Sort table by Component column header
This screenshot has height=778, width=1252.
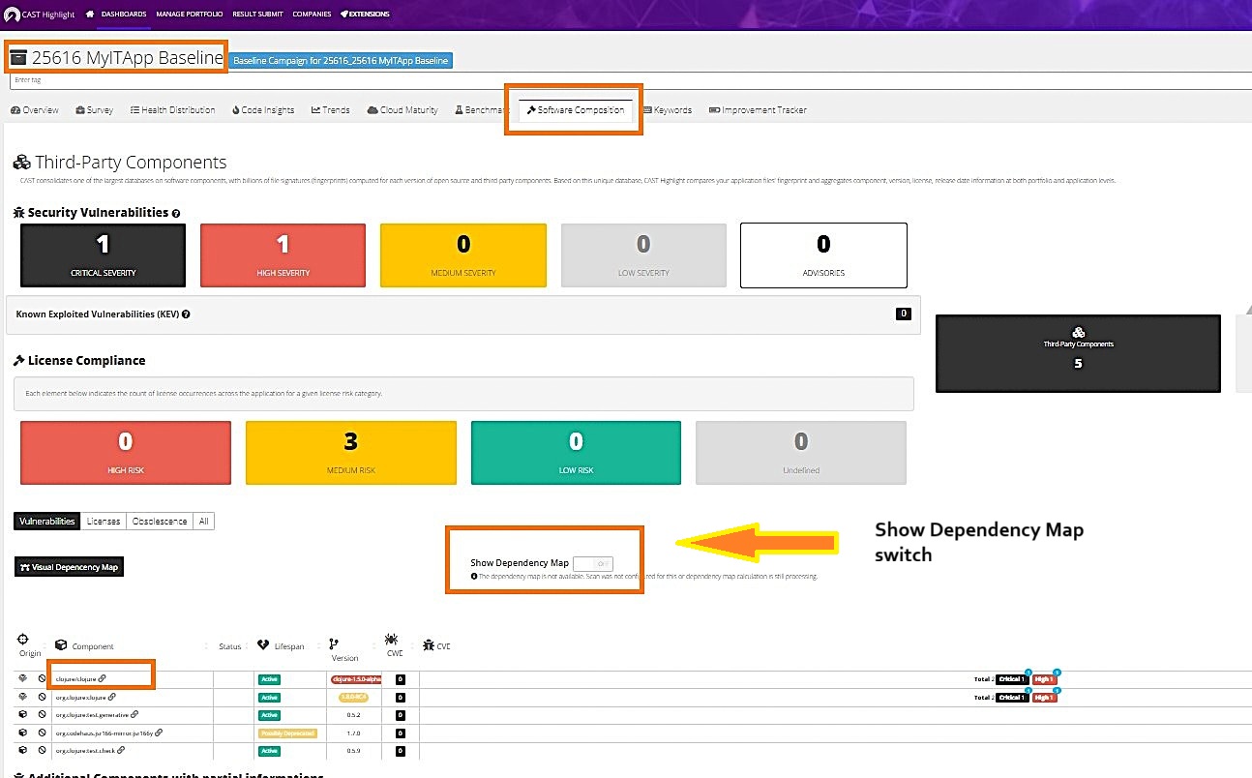pos(93,646)
